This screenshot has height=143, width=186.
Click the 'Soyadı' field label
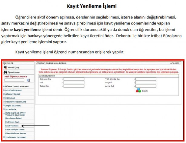(109, 83)
